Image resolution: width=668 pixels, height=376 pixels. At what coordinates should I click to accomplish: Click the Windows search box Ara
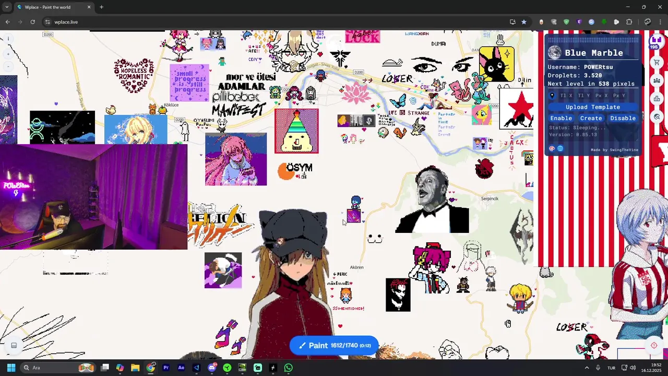pyautogui.click(x=57, y=368)
